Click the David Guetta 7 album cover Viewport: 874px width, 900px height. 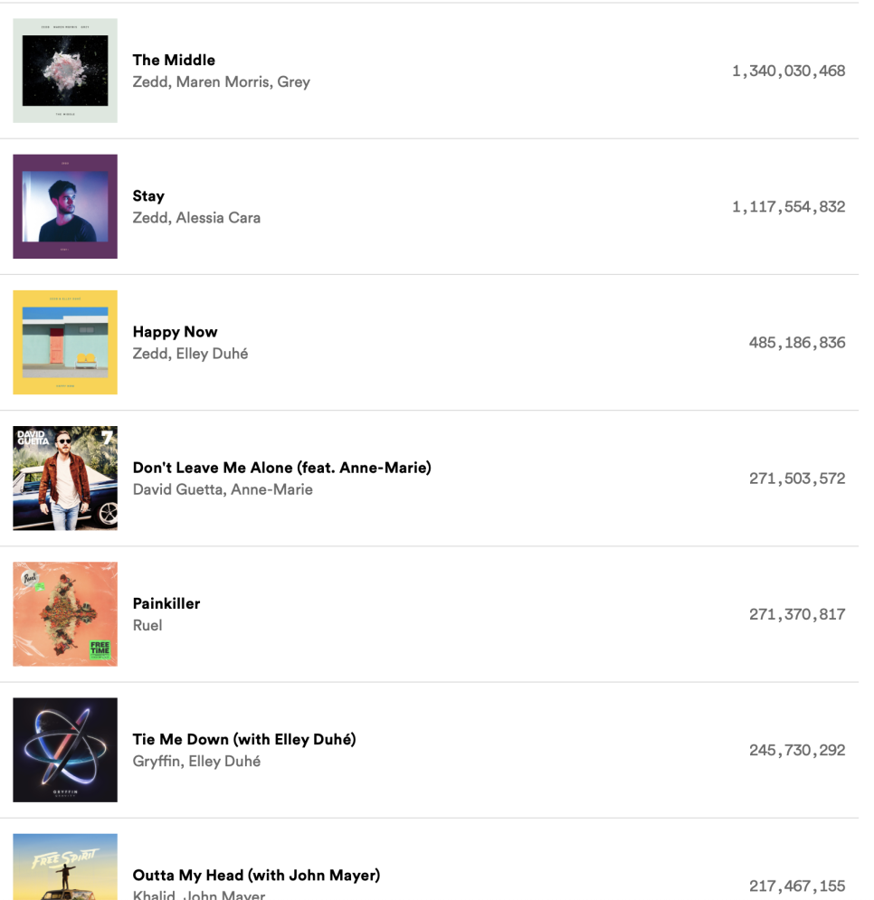pyautogui.click(x=65, y=478)
